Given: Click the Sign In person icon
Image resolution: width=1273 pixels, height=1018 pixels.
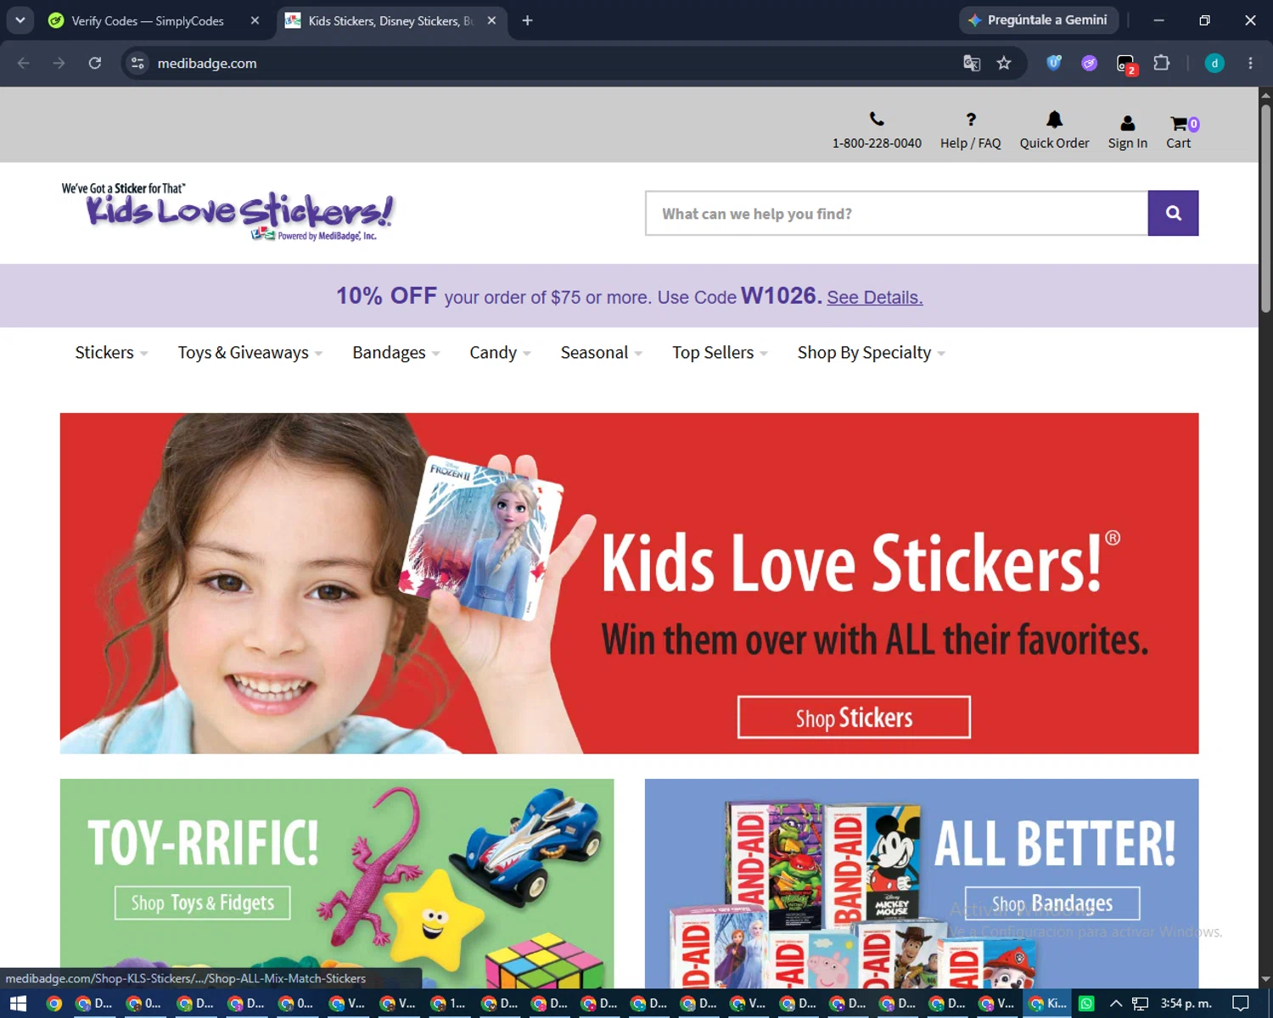Looking at the screenshot, I should tap(1127, 123).
